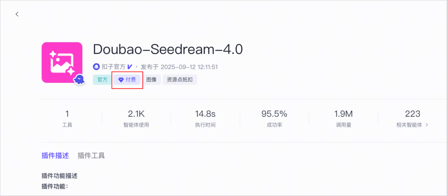Switch to the 插件工具 tab

(91, 156)
